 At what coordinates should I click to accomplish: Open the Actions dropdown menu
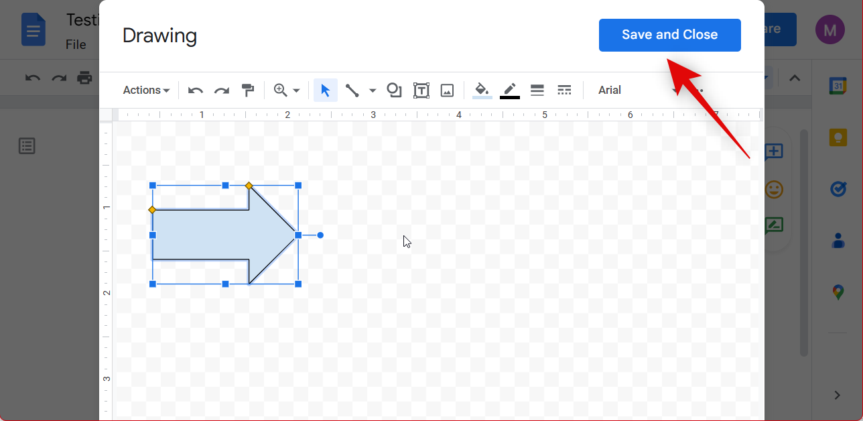pos(146,90)
